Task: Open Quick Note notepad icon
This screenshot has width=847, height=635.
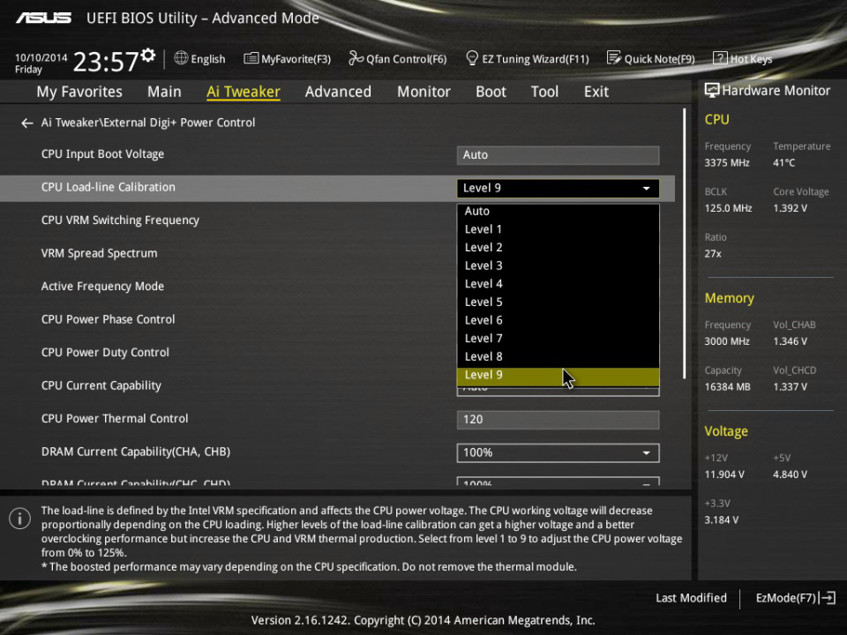Action: [x=614, y=58]
